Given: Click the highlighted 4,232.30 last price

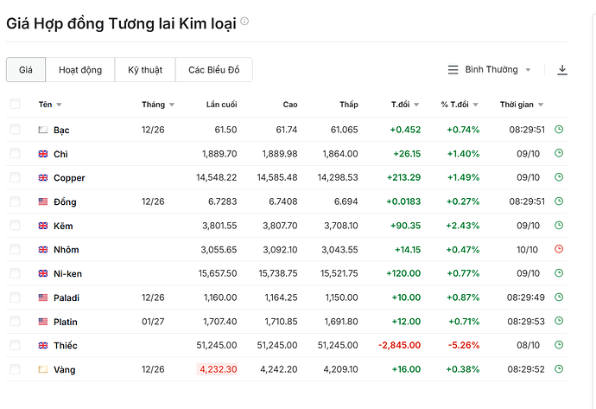Looking at the screenshot, I should click(217, 369).
